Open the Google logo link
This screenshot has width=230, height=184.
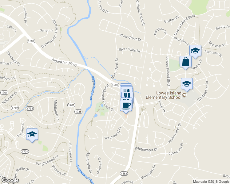(x=10, y=180)
